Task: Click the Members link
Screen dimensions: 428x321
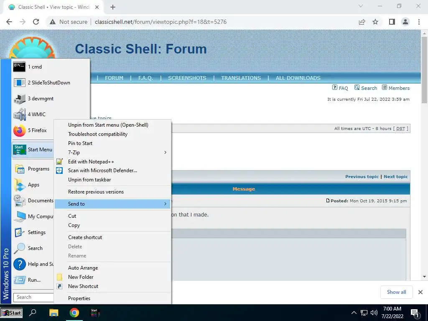Action: point(396,88)
